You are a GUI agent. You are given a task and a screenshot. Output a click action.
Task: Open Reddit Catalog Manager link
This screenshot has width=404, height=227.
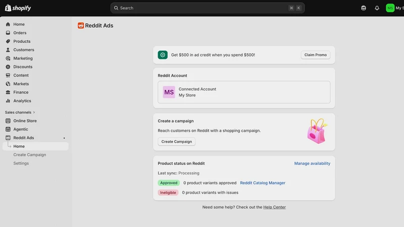coord(263,183)
